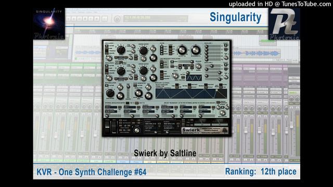Click background DAW timecode display
Viewport: 333px width, 187px height.
[156, 19]
